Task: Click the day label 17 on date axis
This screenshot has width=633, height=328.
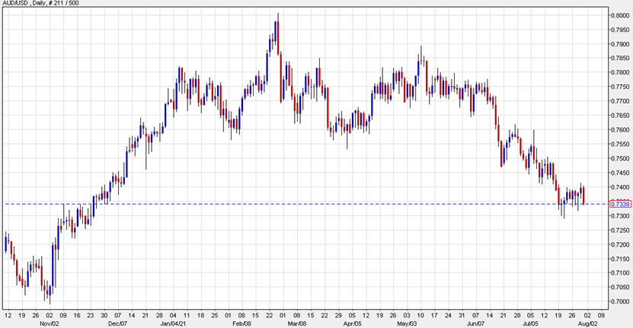Action: point(434,316)
